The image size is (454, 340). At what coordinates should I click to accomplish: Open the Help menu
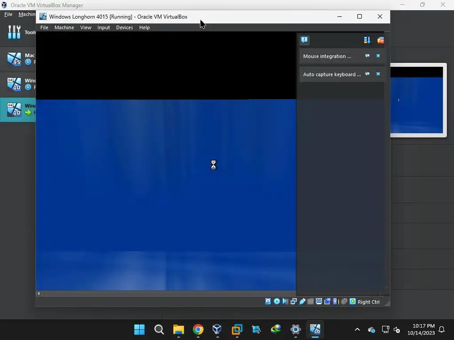145,27
